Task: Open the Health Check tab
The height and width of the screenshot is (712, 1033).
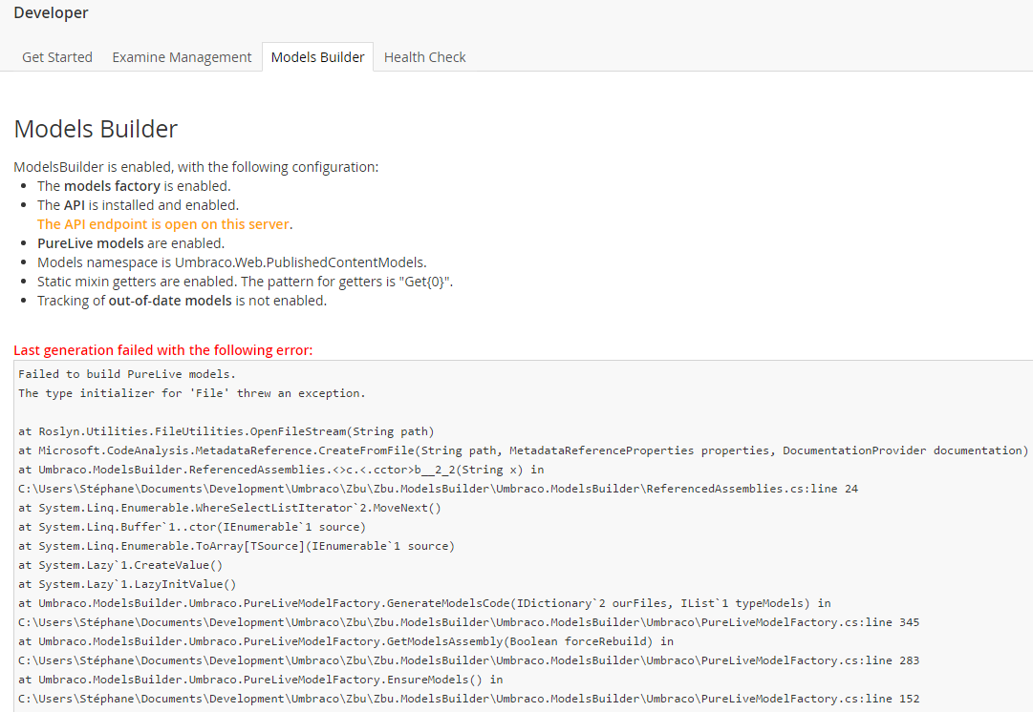Action: coord(425,57)
